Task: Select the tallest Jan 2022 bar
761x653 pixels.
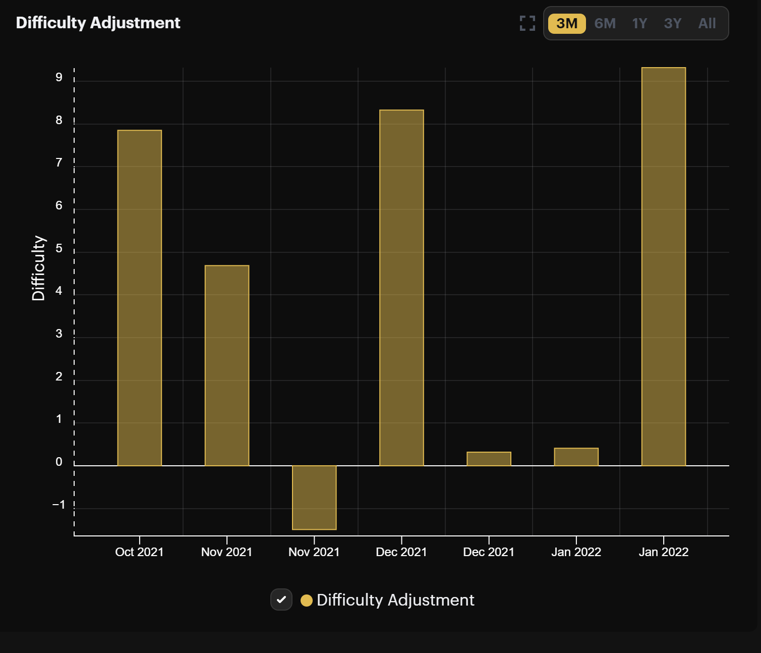Action: 664,266
